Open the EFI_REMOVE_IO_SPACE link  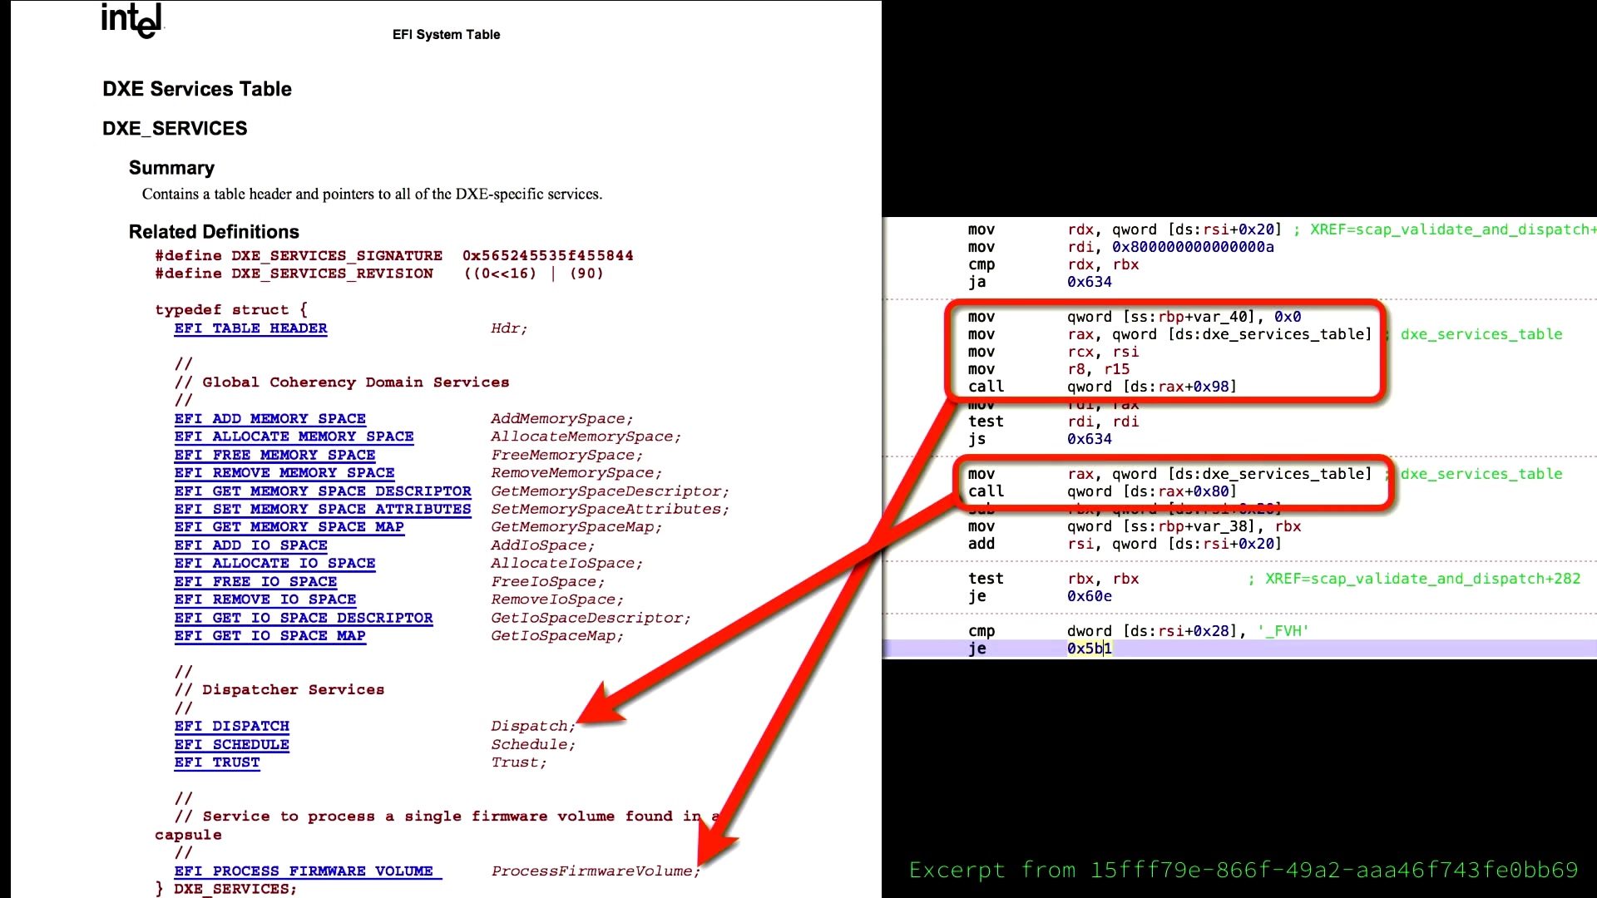click(265, 599)
